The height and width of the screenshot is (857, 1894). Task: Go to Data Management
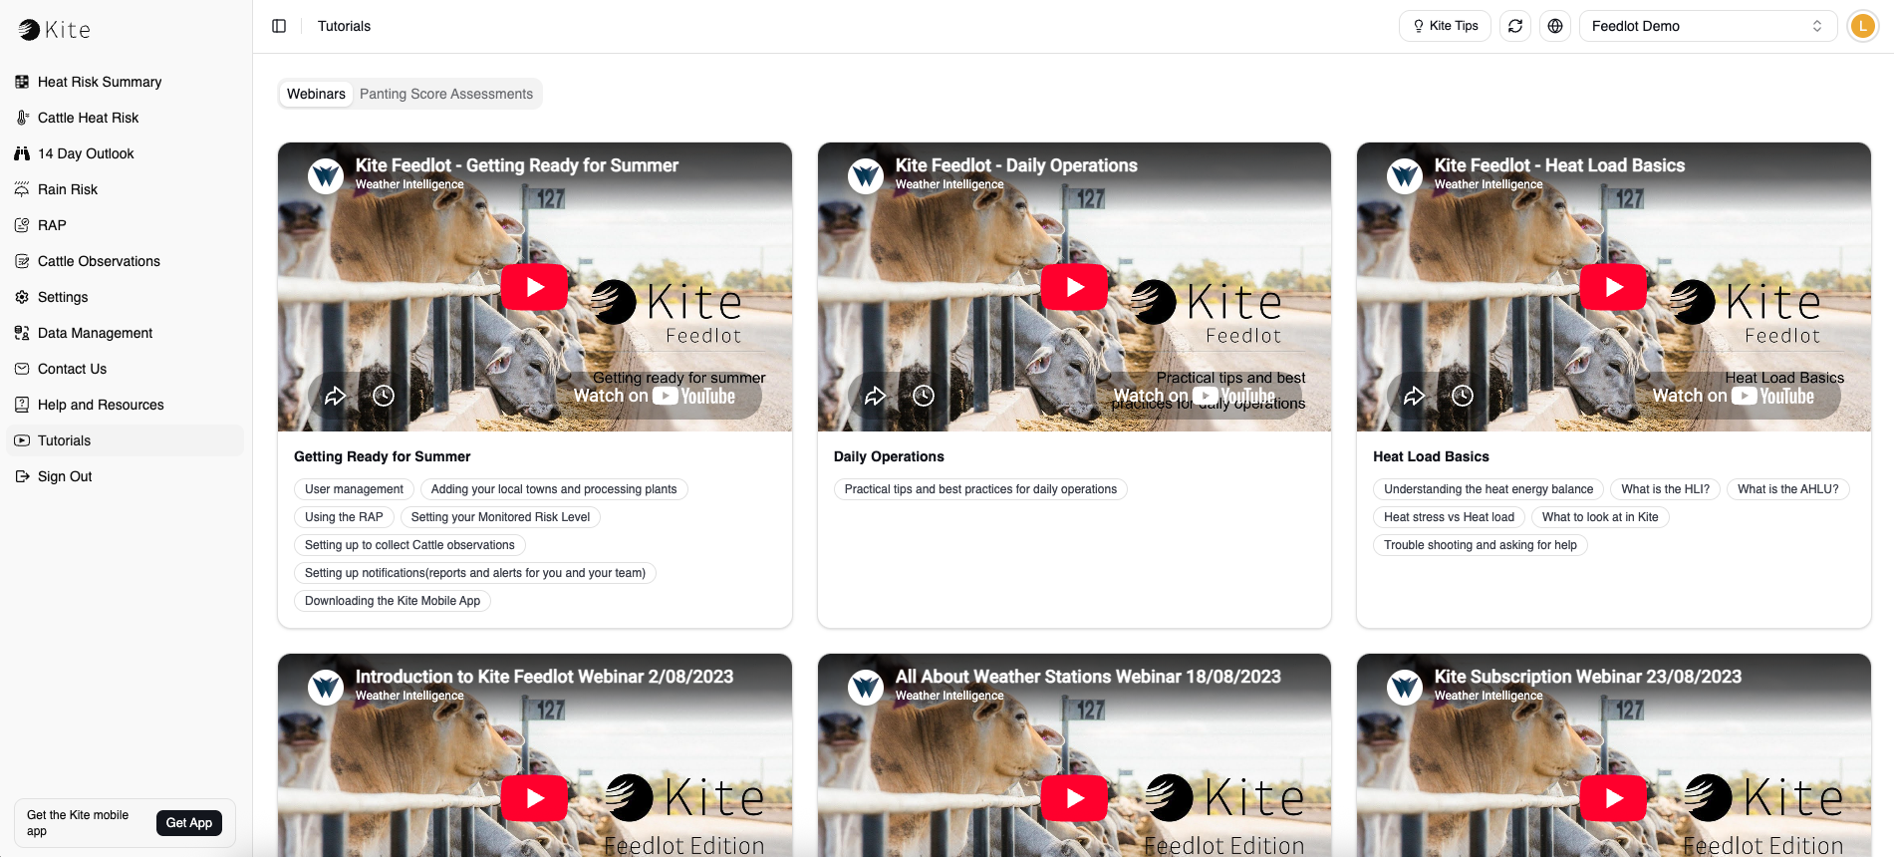pyautogui.click(x=126, y=333)
